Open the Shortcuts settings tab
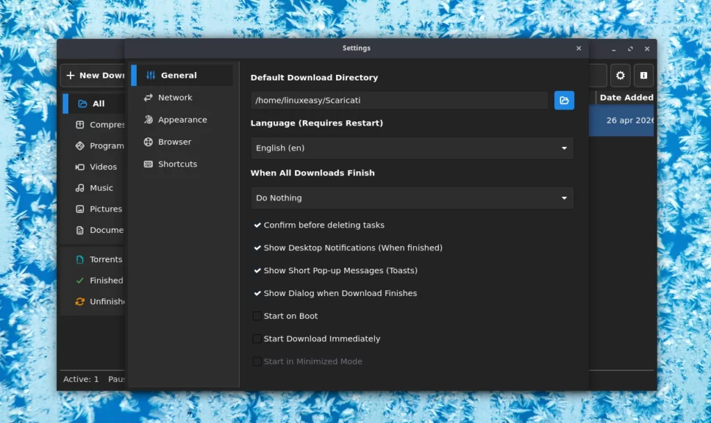 point(177,164)
